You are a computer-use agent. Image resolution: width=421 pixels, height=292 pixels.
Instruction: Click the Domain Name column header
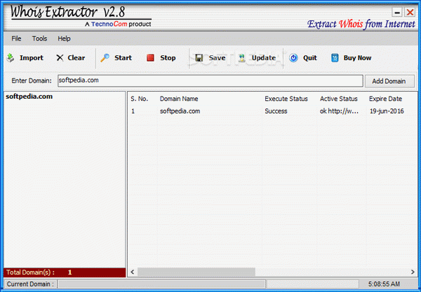coord(179,99)
